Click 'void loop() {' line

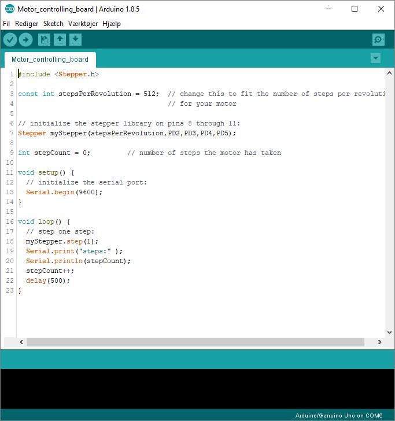pos(44,222)
